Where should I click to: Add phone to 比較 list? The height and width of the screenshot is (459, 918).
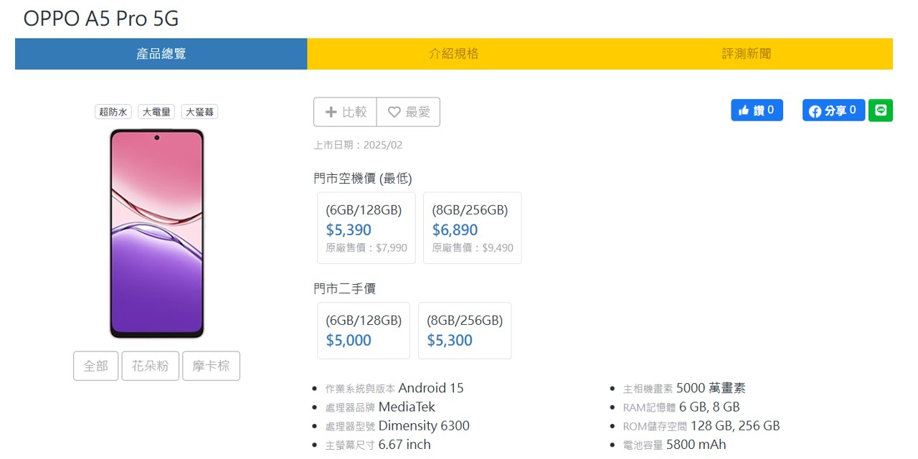(345, 112)
